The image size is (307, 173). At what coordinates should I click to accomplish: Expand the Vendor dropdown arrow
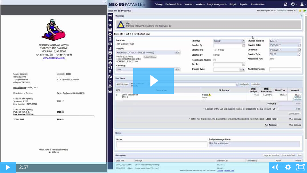(179, 52)
